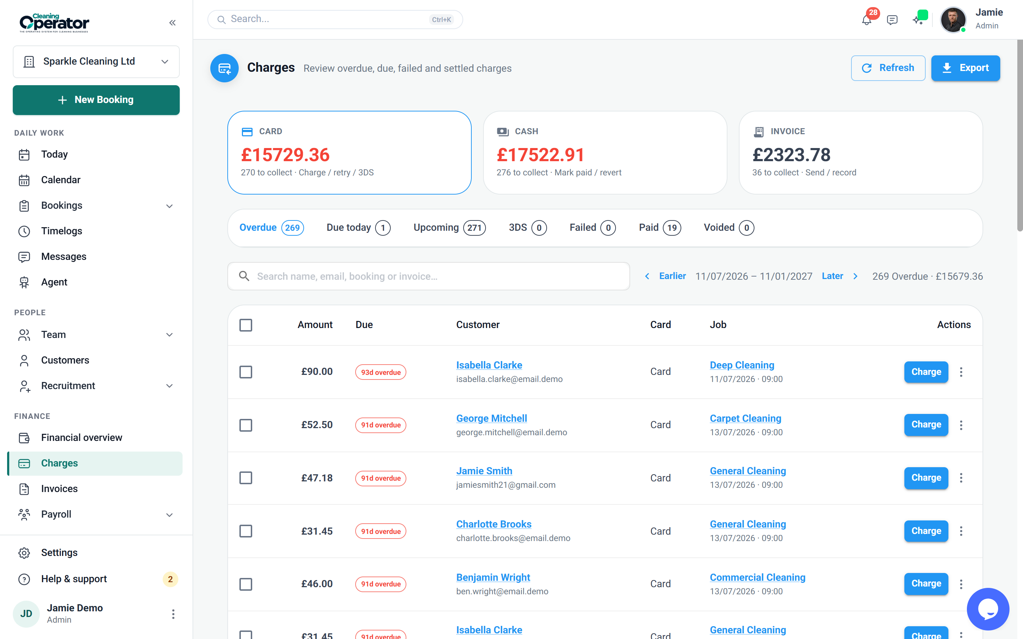The image size is (1023, 639).
Task: Expand Team submenu
Action: pyautogui.click(x=169, y=335)
